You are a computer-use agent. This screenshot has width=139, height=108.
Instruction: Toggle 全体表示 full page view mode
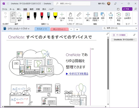pyautogui.click(x=128, y=16)
